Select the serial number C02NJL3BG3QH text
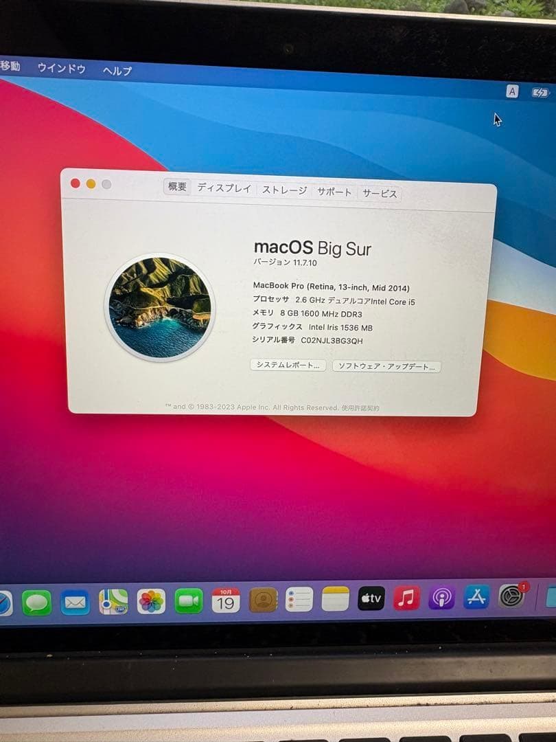 (332, 340)
